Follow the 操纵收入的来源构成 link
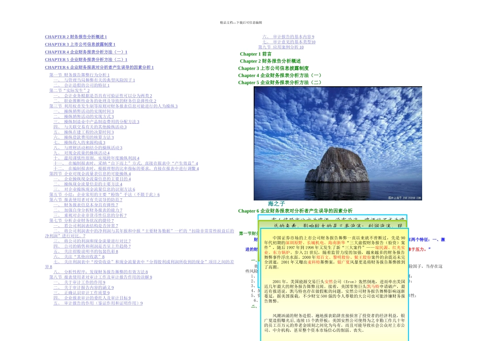 [x=79, y=143]
